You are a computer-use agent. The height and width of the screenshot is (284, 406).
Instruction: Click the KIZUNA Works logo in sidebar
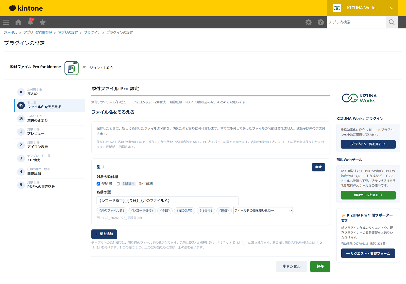click(x=359, y=98)
